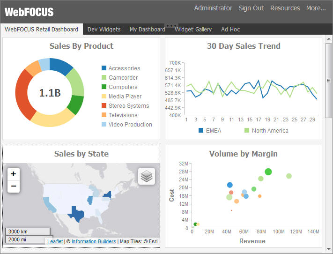Switch to the Dev Widgets tab

pos(104,30)
